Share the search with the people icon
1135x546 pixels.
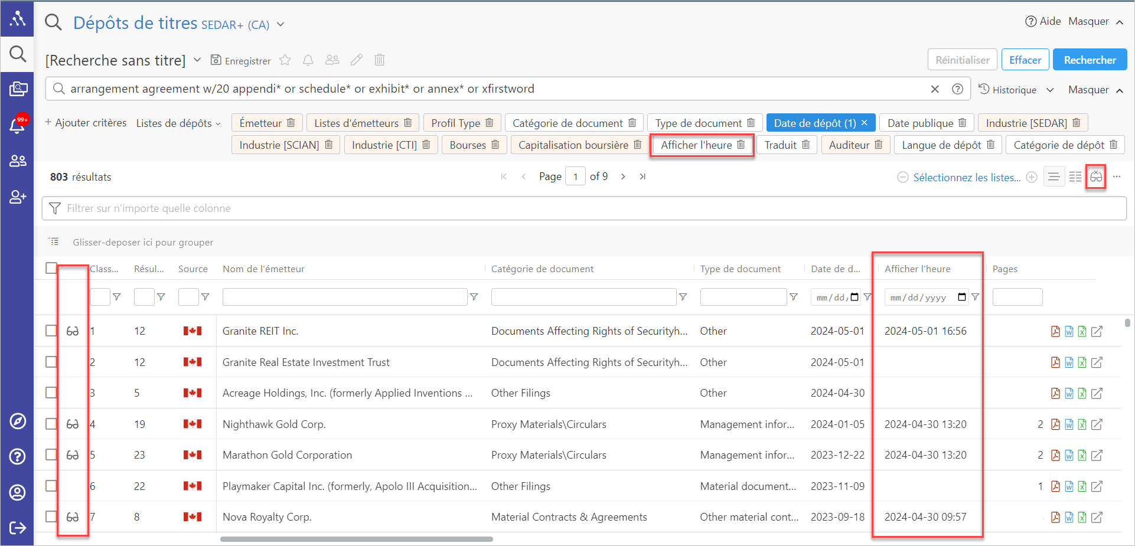click(x=332, y=60)
